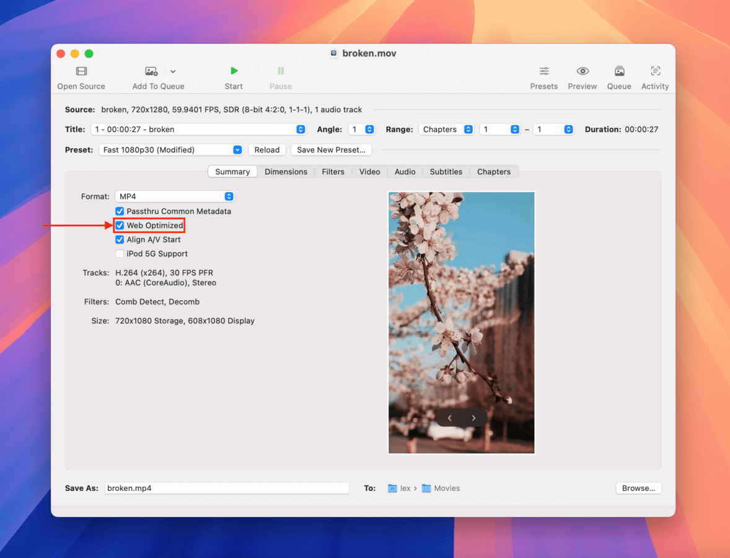Click the Save As filename field
The image size is (730, 558).
(x=227, y=488)
